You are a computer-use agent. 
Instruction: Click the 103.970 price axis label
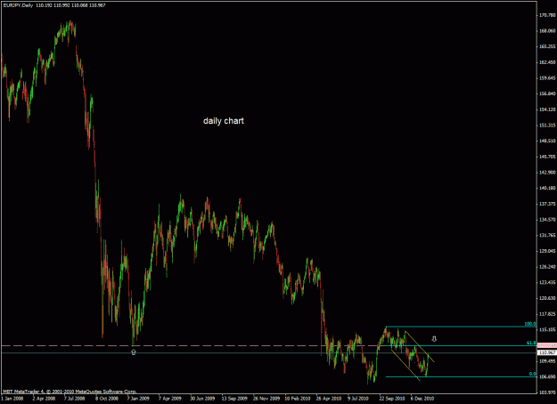coord(547,392)
